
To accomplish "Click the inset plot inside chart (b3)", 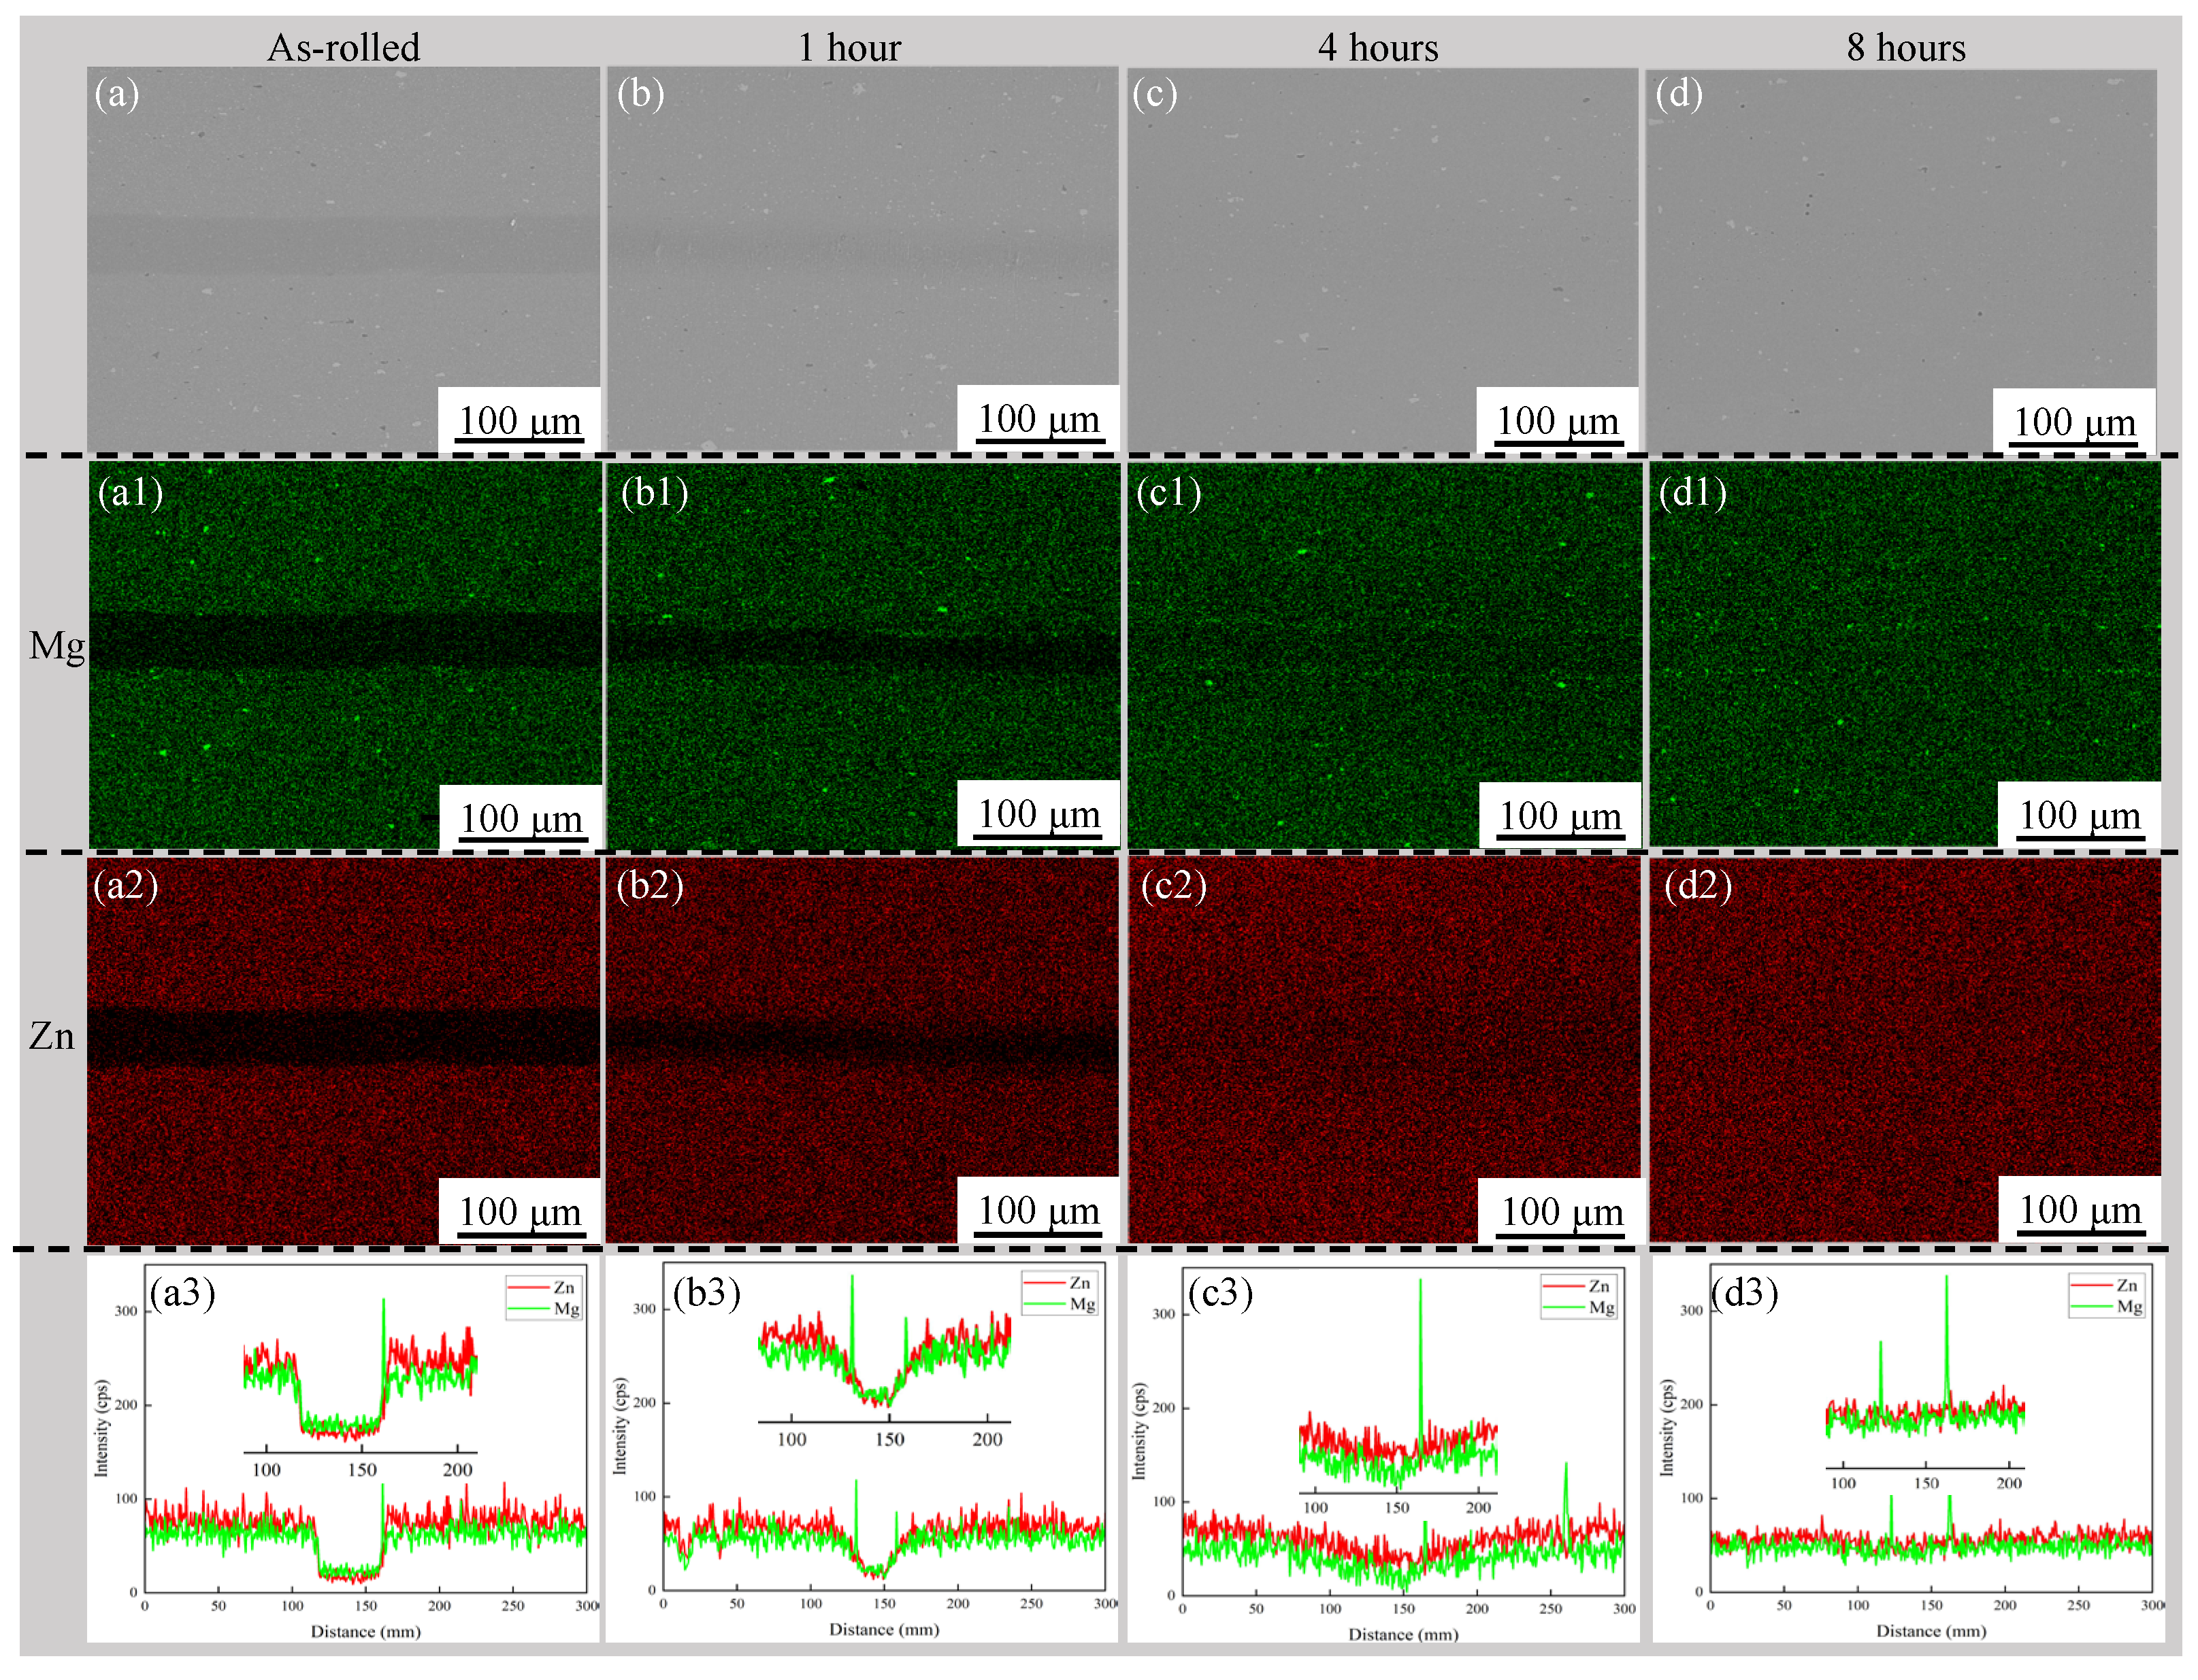I will pyautogui.click(x=885, y=1370).
